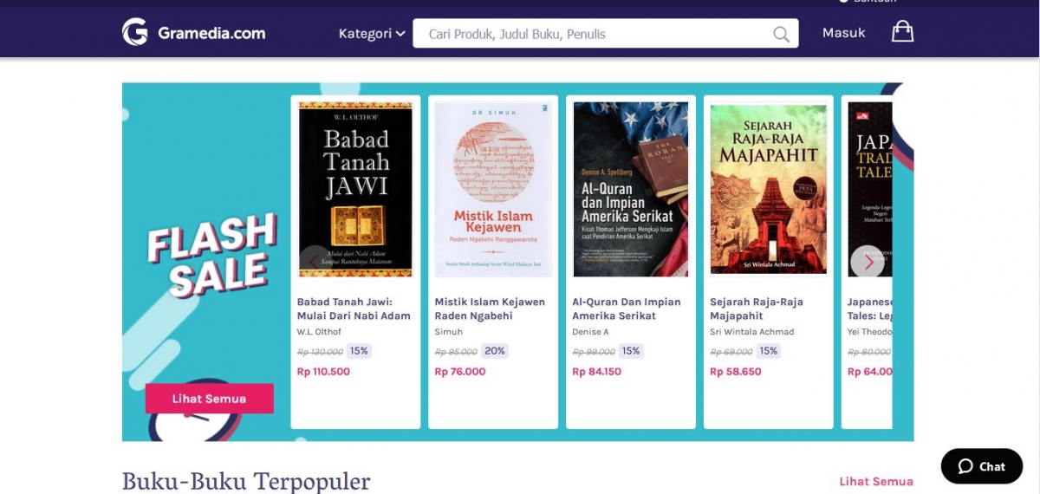The height and width of the screenshot is (494, 1040).
Task: Open the partially visible Japanese Tales cover
Action: point(869,190)
